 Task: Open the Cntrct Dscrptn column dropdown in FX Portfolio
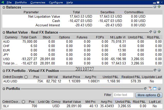(x=26, y=77)
